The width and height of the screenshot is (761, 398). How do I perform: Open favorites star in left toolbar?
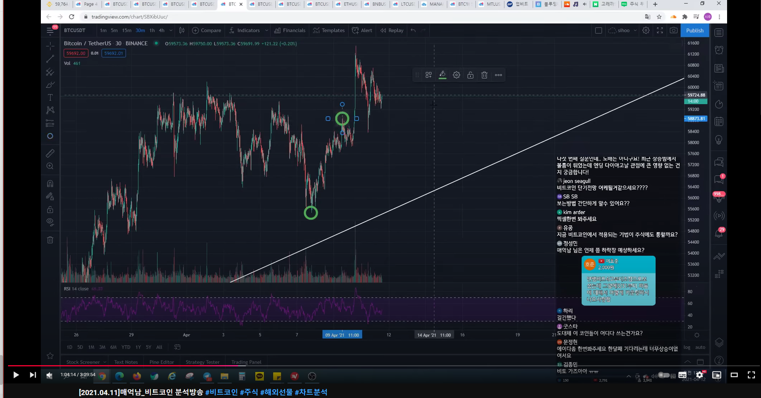tap(50, 355)
